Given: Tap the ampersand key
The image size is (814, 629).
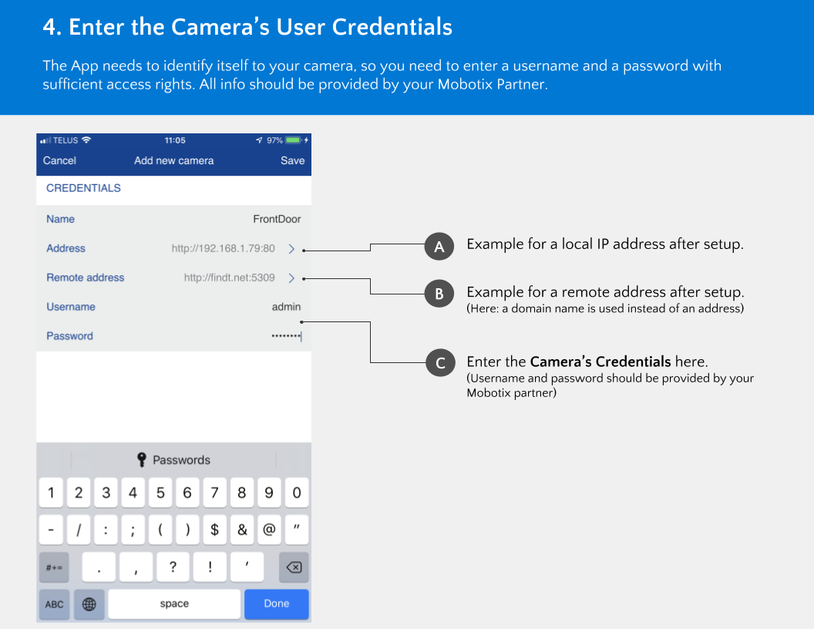Looking at the screenshot, I should coord(242,530).
